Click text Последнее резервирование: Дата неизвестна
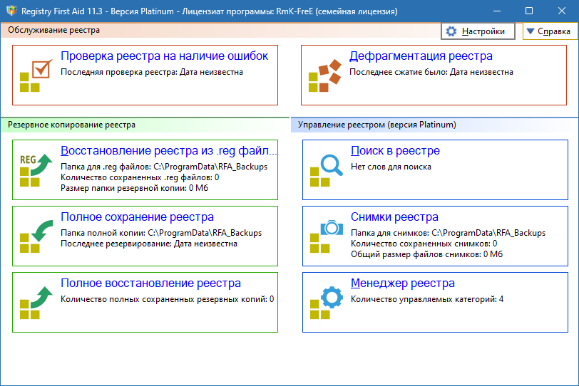Image resolution: width=579 pixels, height=386 pixels. pos(149,244)
